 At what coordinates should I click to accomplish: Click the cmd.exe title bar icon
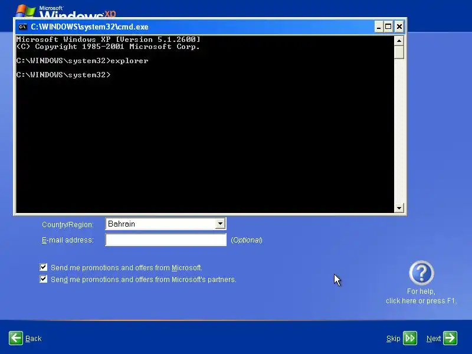pos(22,27)
